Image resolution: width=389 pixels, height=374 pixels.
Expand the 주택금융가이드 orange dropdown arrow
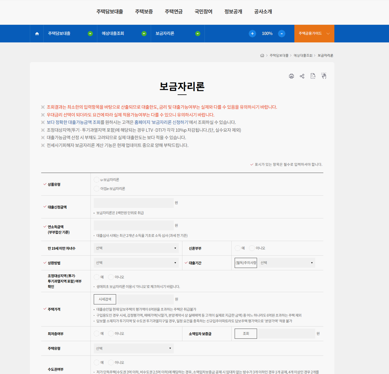click(327, 33)
